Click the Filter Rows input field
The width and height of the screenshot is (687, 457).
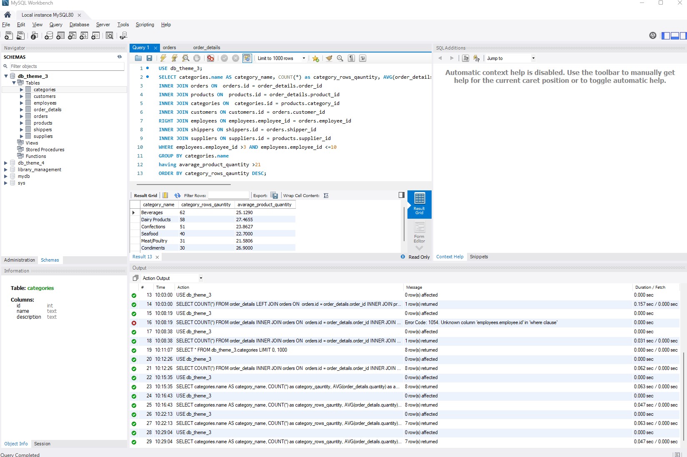pos(228,195)
